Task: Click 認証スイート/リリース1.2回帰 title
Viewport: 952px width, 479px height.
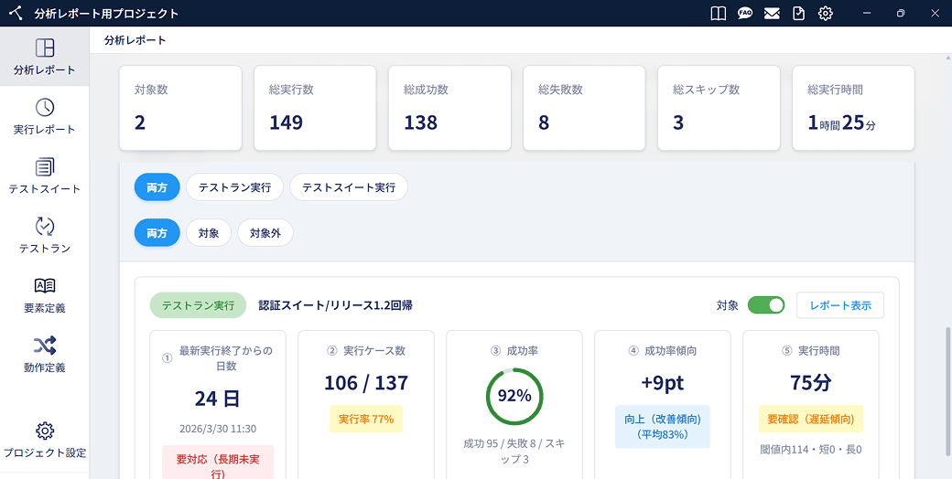Action: [x=335, y=305]
